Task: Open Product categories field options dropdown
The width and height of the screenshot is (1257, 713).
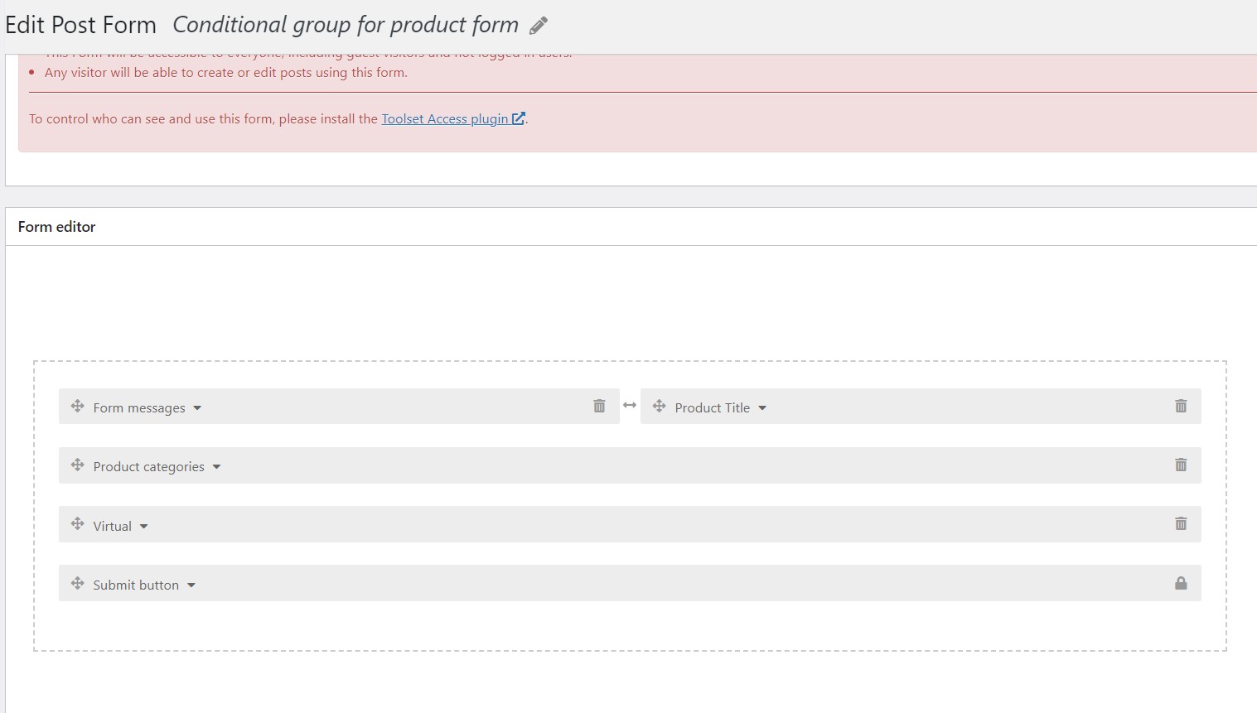Action: pyautogui.click(x=216, y=467)
